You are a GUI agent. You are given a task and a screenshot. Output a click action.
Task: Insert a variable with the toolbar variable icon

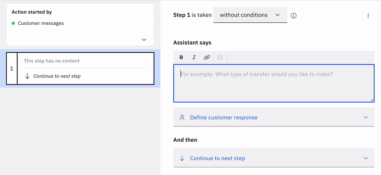[x=220, y=58]
